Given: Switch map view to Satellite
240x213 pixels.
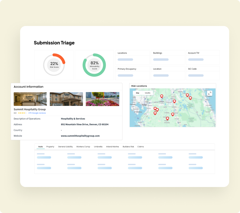Looking at the screenshot, I should click(148, 93).
